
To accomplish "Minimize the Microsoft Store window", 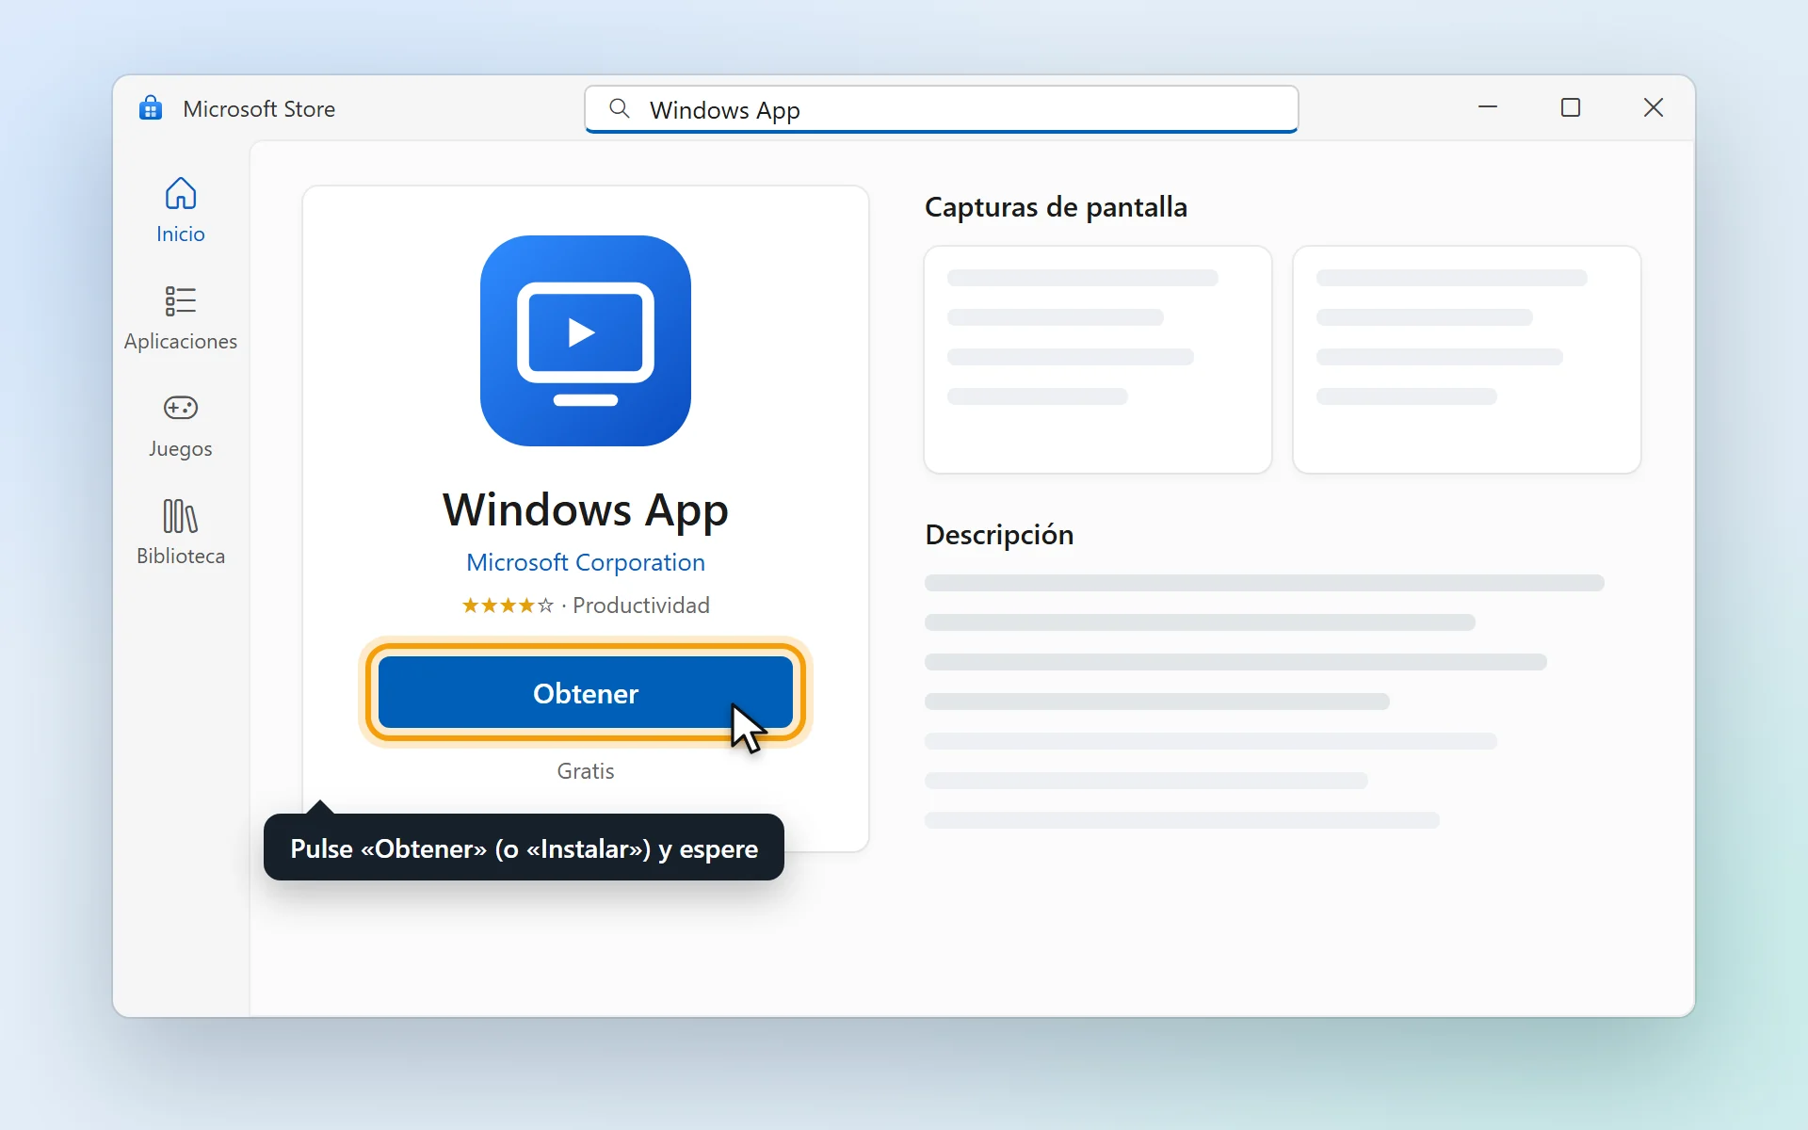I will (x=1488, y=108).
